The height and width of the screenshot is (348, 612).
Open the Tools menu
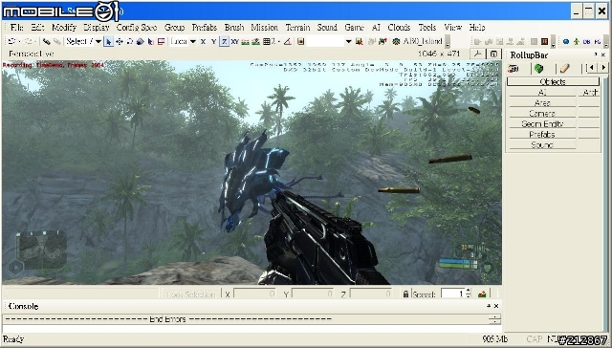click(427, 28)
